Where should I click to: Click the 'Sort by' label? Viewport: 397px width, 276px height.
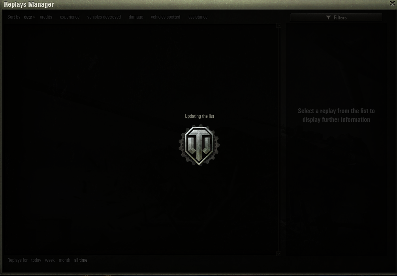click(14, 17)
